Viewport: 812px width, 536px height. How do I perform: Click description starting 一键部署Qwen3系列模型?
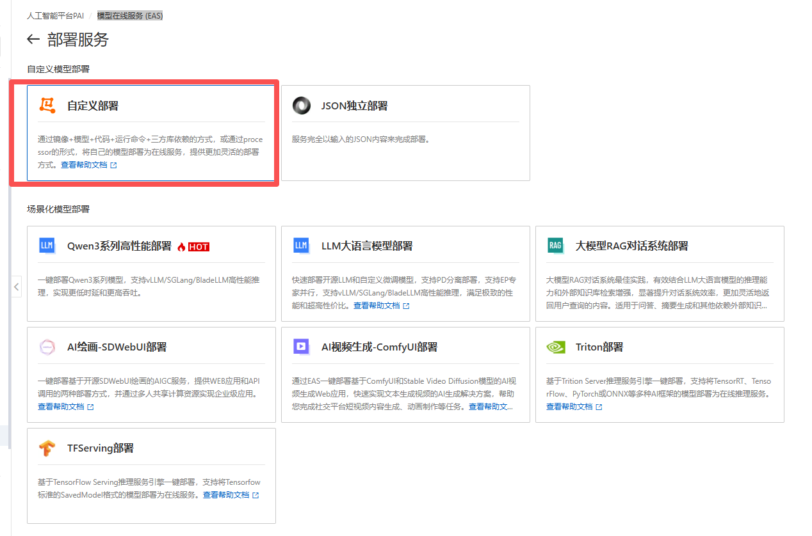pyautogui.click(x=149, y=286)
